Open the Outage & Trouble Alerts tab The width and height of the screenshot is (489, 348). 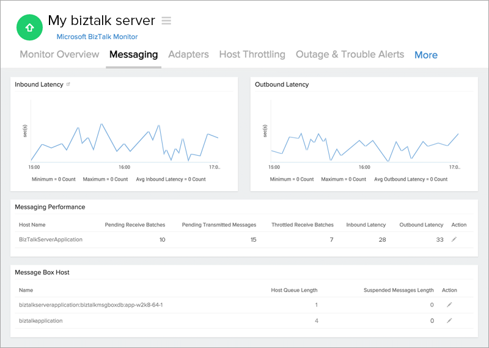tap(350, 54)
